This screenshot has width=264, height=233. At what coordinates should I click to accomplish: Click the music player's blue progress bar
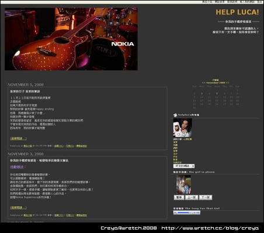[185, 213]
